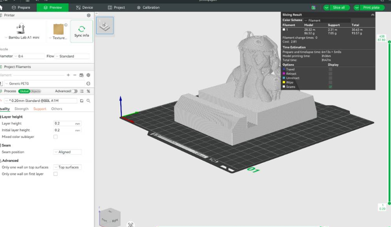This screenshot has height=227, width=391.
Task: Click the Project Filaments section icon
Action: click(x=1, y=67)
